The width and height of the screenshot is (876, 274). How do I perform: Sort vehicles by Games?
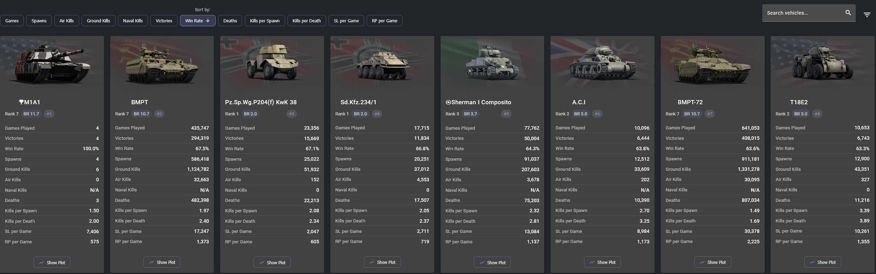12,21
